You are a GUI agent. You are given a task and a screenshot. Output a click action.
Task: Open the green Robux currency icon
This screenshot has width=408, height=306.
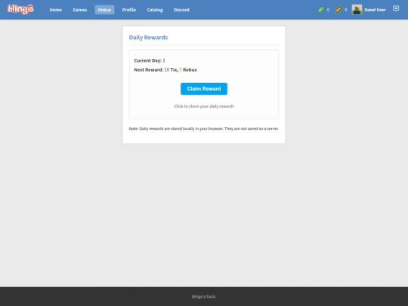pos(320,10)
